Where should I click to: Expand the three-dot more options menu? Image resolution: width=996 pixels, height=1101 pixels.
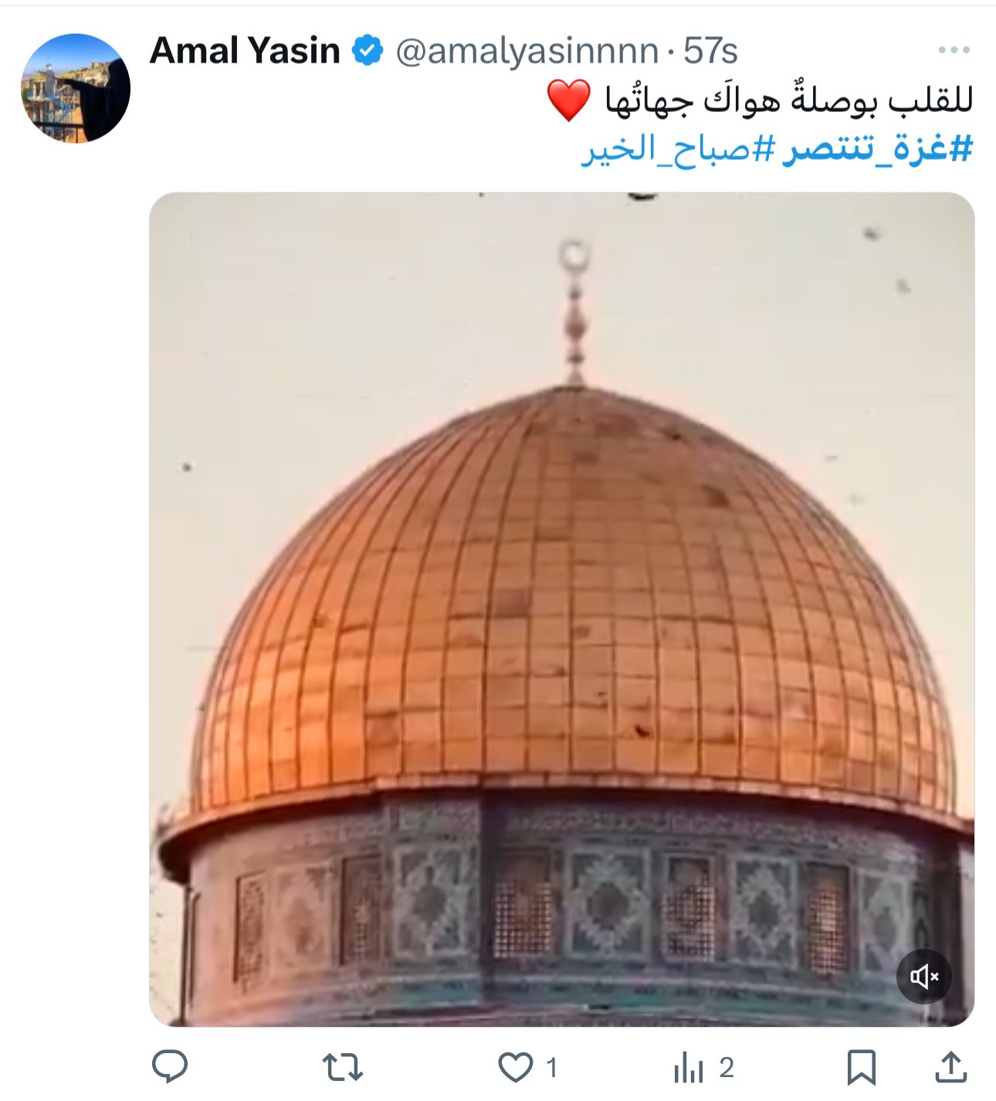point(954,50)
